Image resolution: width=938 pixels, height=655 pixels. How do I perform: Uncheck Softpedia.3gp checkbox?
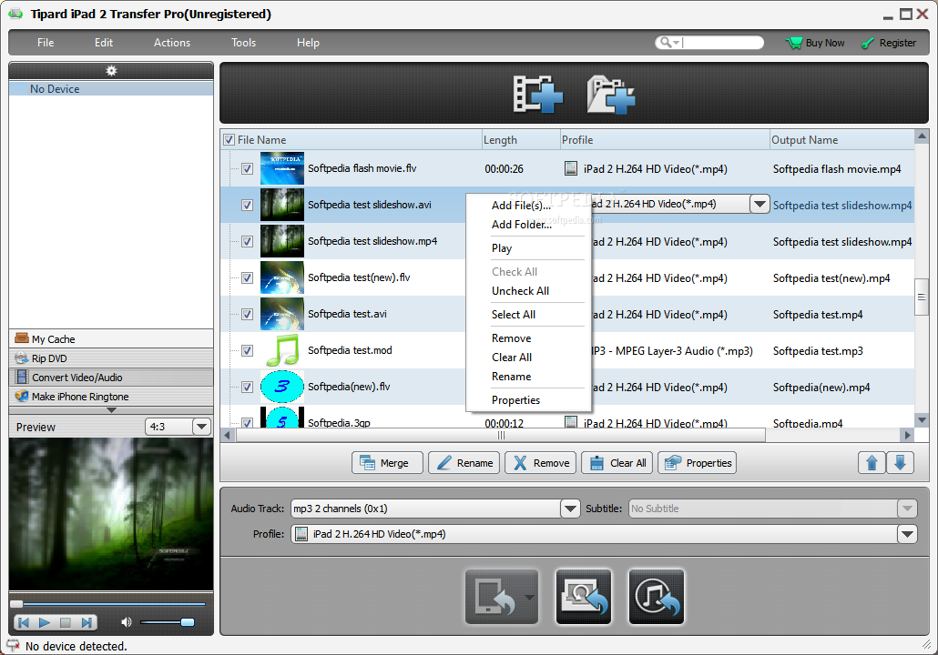click(247, 422)
